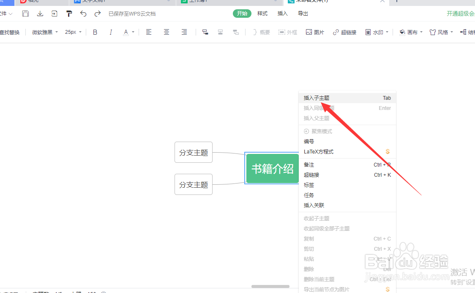This screenshot has height=293, width=475.
Task: Click the download/export icon near 文件
Action: click(x=40, y=14)
